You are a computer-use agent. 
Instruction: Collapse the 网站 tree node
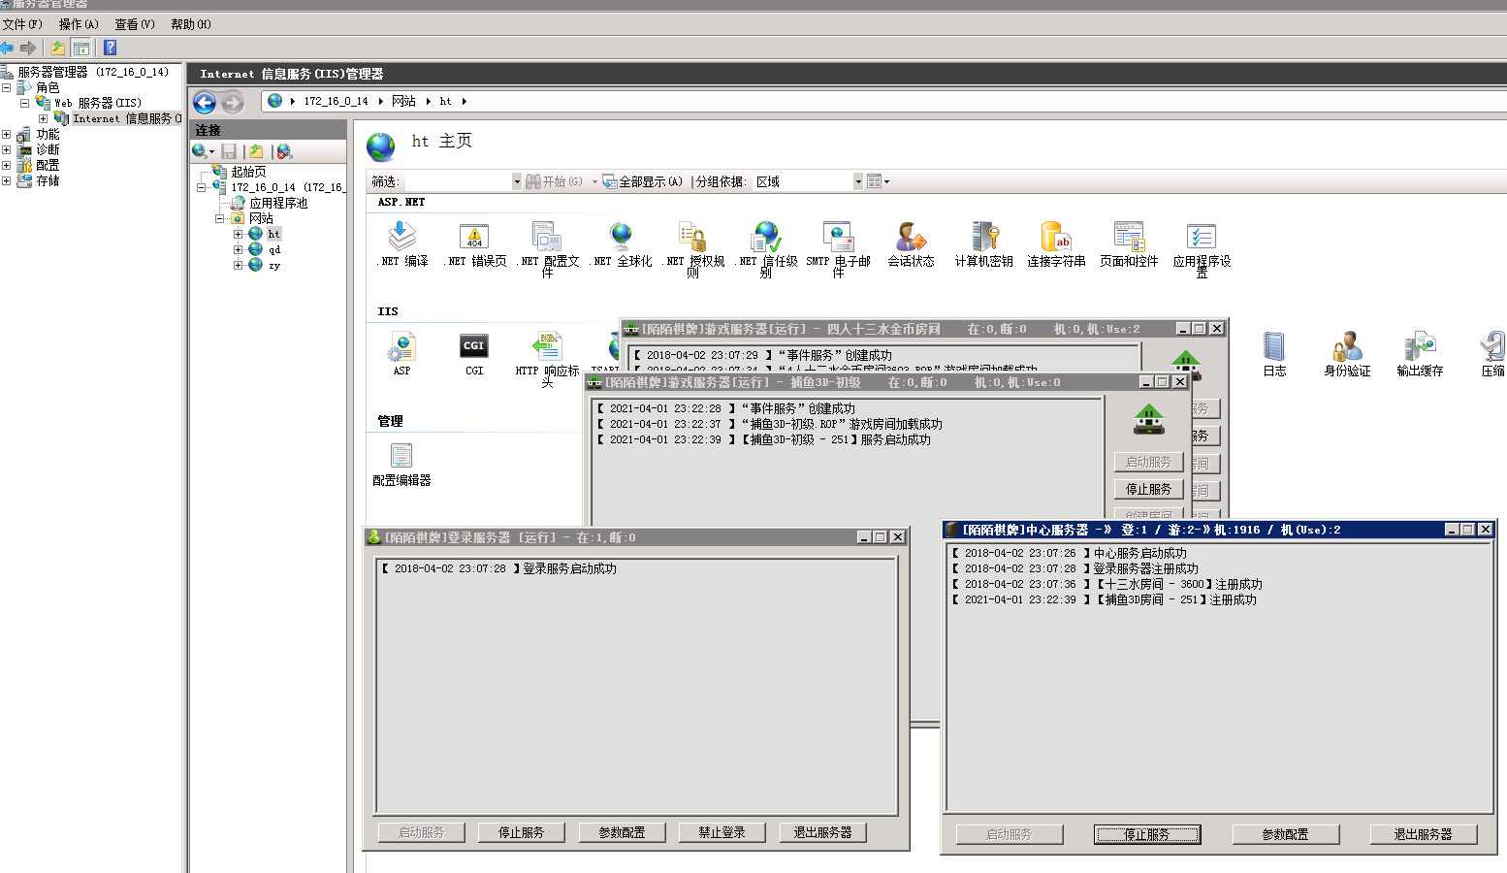click(220, 218)
